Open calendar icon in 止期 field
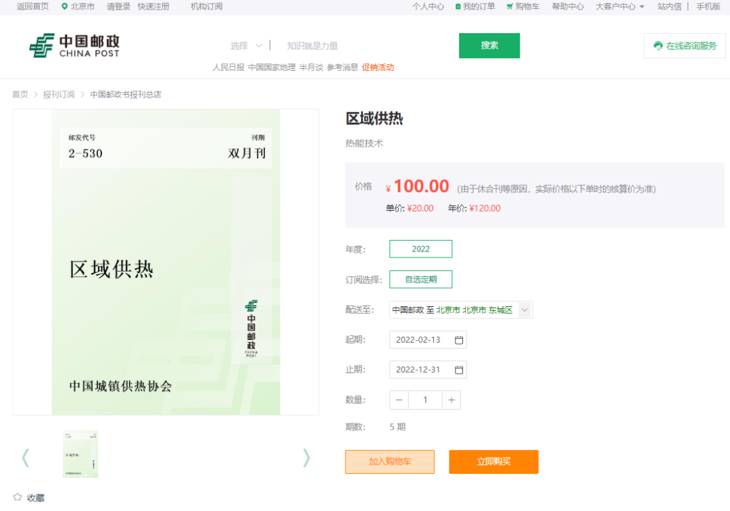730x511 pixels. [459, 370]
